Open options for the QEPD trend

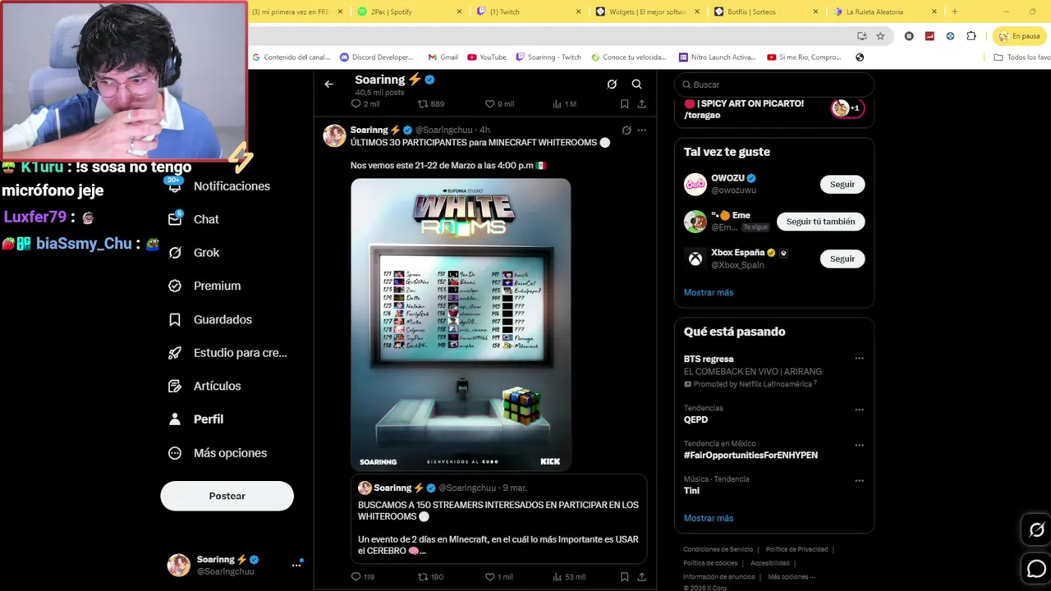click(859, 410)
